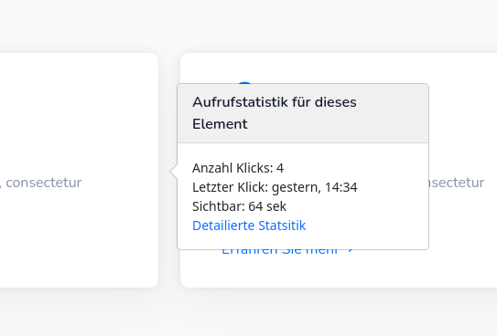This screenshot has width=497, height=336.
Task: Click the Letzter Klick: gestern, 14:34 line
Action: coord(275,187)
